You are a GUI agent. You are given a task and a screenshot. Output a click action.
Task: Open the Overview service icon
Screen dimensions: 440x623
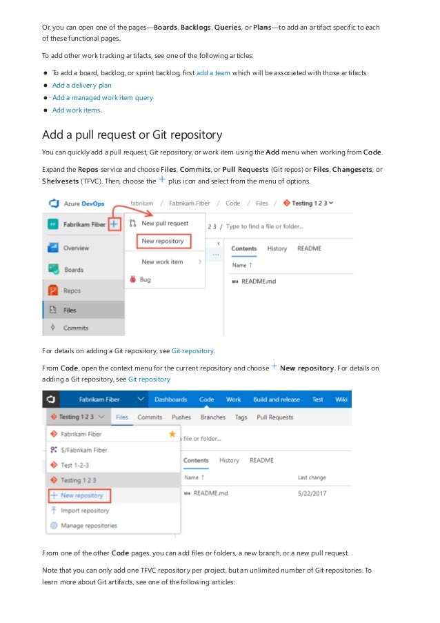click(53, 248)
